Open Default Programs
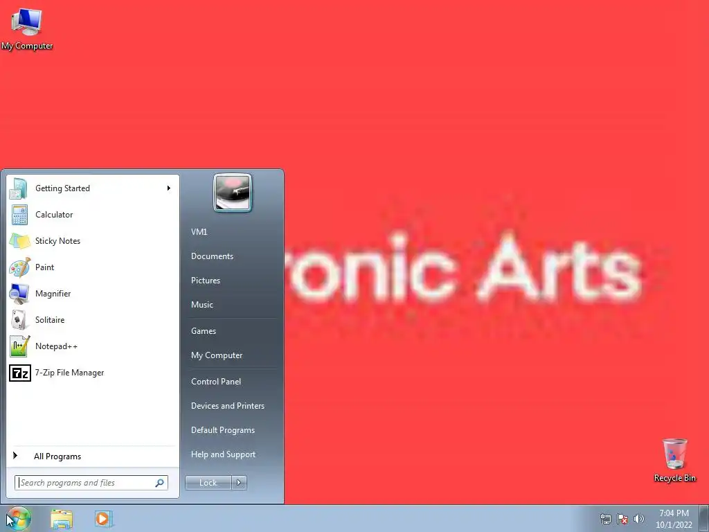The image size is (709, 532). [x=222, y=430]
